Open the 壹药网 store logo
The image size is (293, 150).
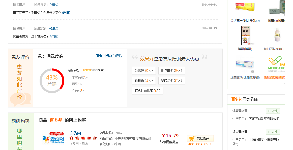[x=53, y=138]
